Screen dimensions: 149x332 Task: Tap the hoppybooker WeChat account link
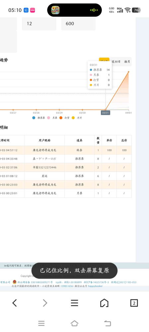click(95, 286)
